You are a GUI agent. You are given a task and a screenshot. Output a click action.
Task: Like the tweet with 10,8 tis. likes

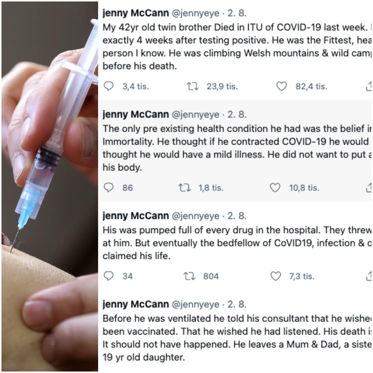click(x=275, y=188)
